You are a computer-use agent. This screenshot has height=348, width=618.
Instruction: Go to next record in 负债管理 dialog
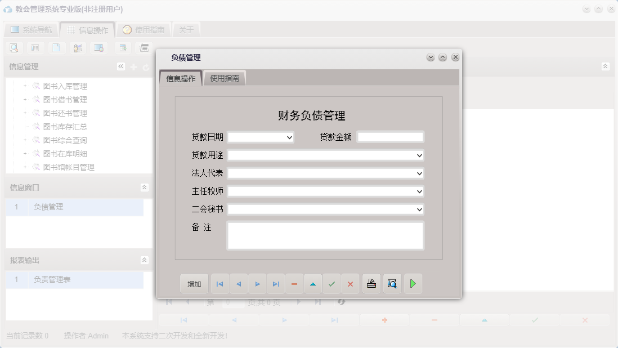click(x=257, y=283)
